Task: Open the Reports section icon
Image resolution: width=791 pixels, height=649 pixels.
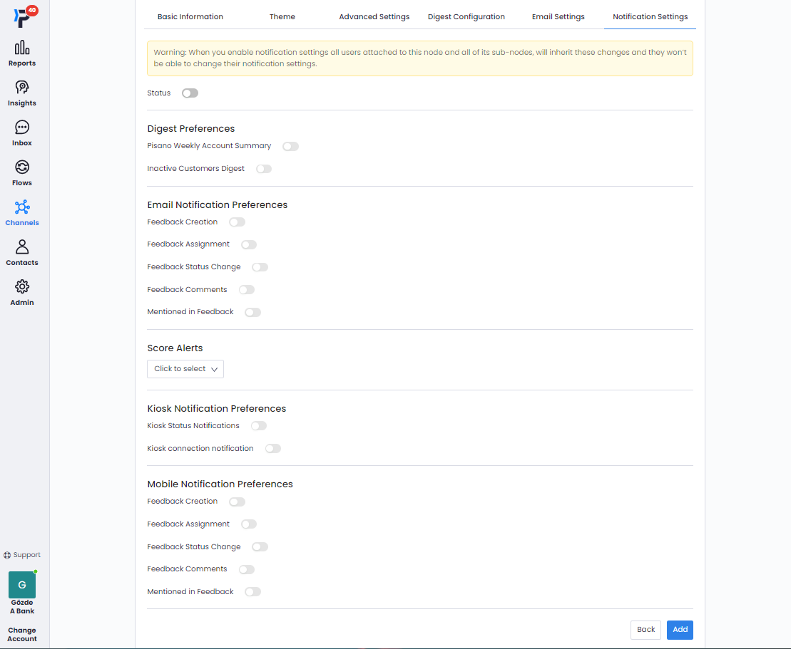Action: [22, 48]
